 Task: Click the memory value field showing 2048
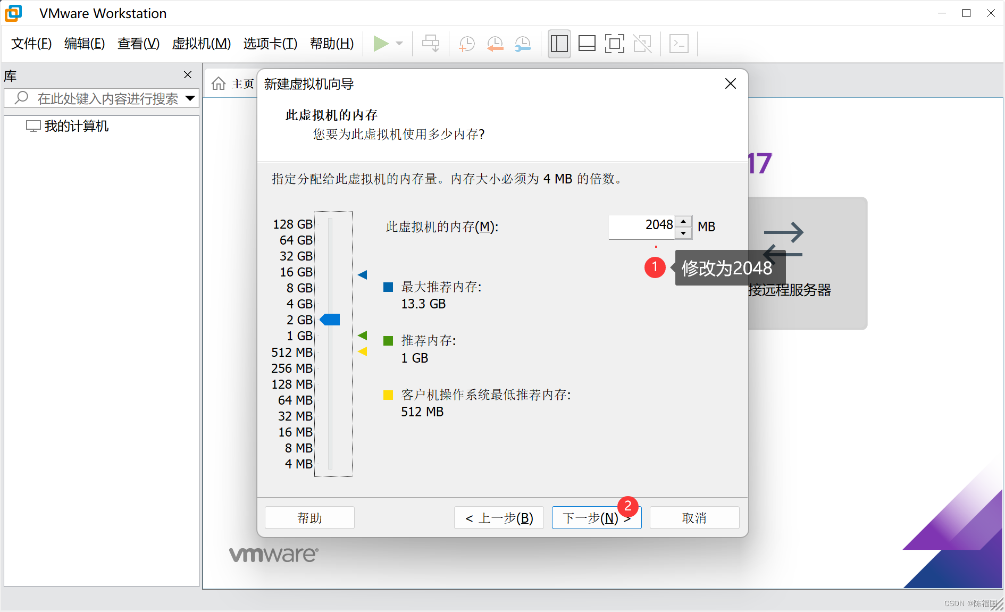[642, 226]
